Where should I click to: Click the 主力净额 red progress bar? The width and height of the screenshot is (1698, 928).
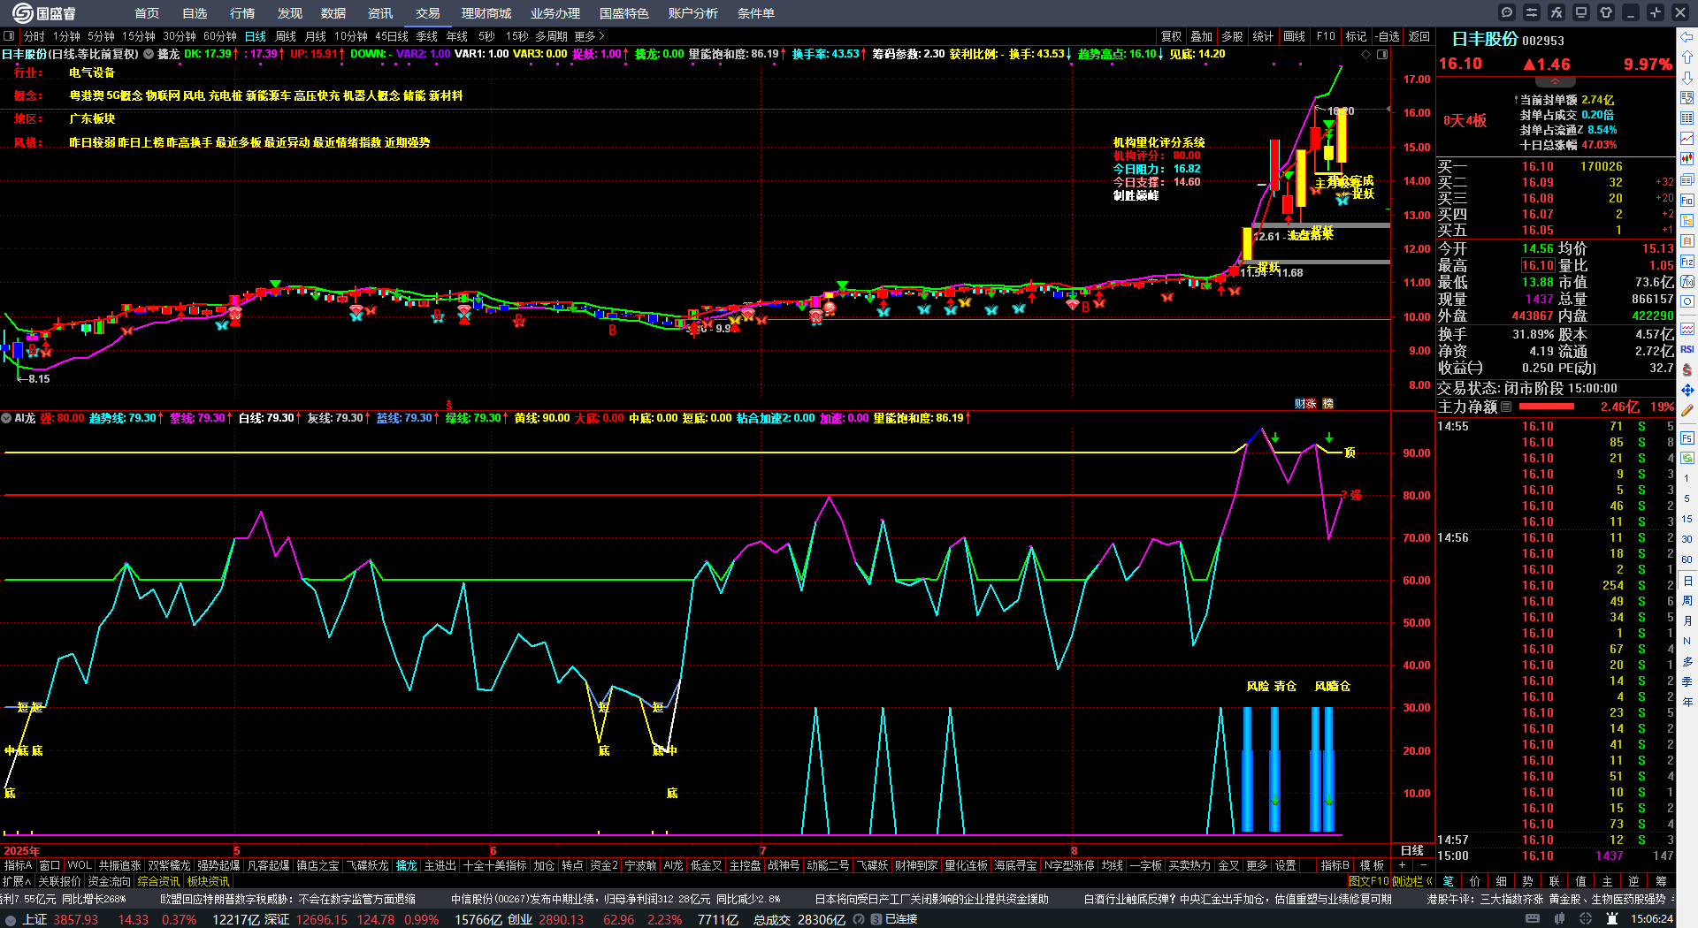(1546, 407)
